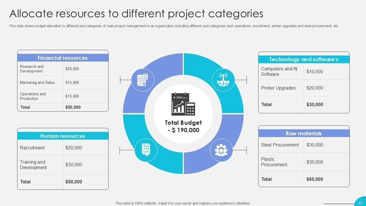Image resolution: width=366 pixels, height=206 pixels.
Task: Select the $50,000 total of Human resources
Action: click(74, 182)
